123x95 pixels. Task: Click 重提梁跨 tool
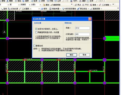point(95,9)
